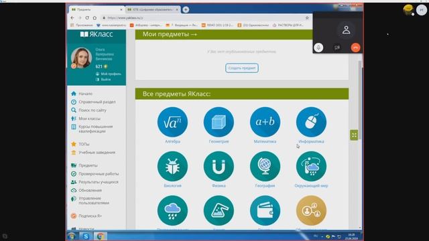Open ТОПы in the sidebar
This screenshot has width=429, height=241.
(x=80, y=144)
